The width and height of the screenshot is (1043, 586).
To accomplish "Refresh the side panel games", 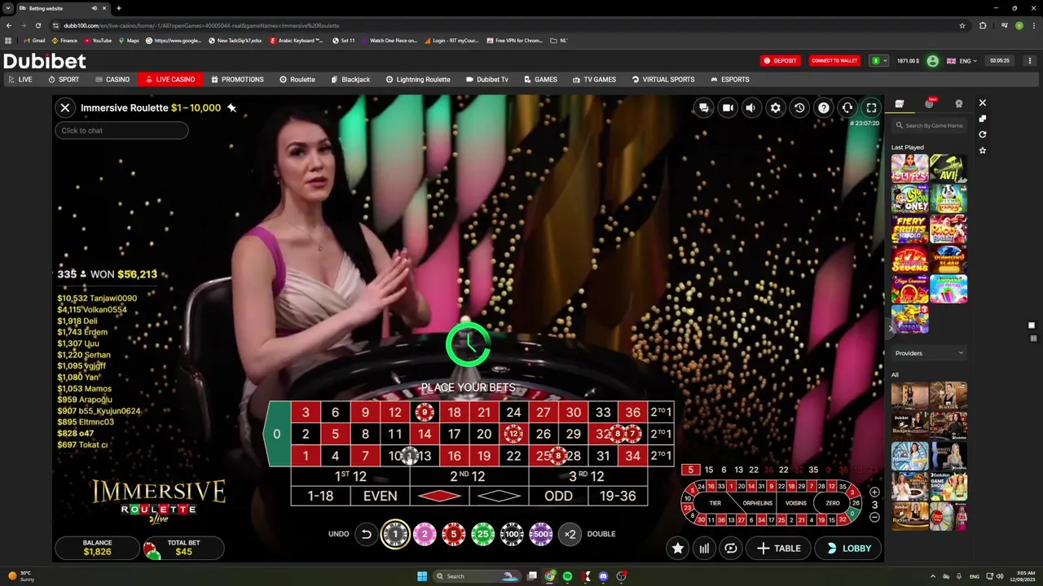I will pos(983,134).
